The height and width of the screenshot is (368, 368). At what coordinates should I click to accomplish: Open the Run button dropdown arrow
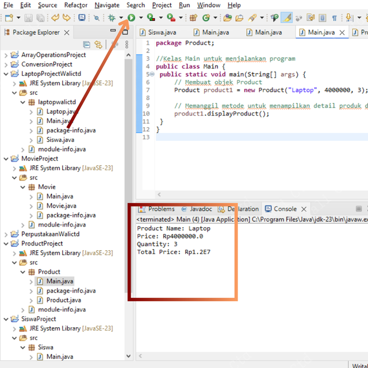(x=140, y=18)
